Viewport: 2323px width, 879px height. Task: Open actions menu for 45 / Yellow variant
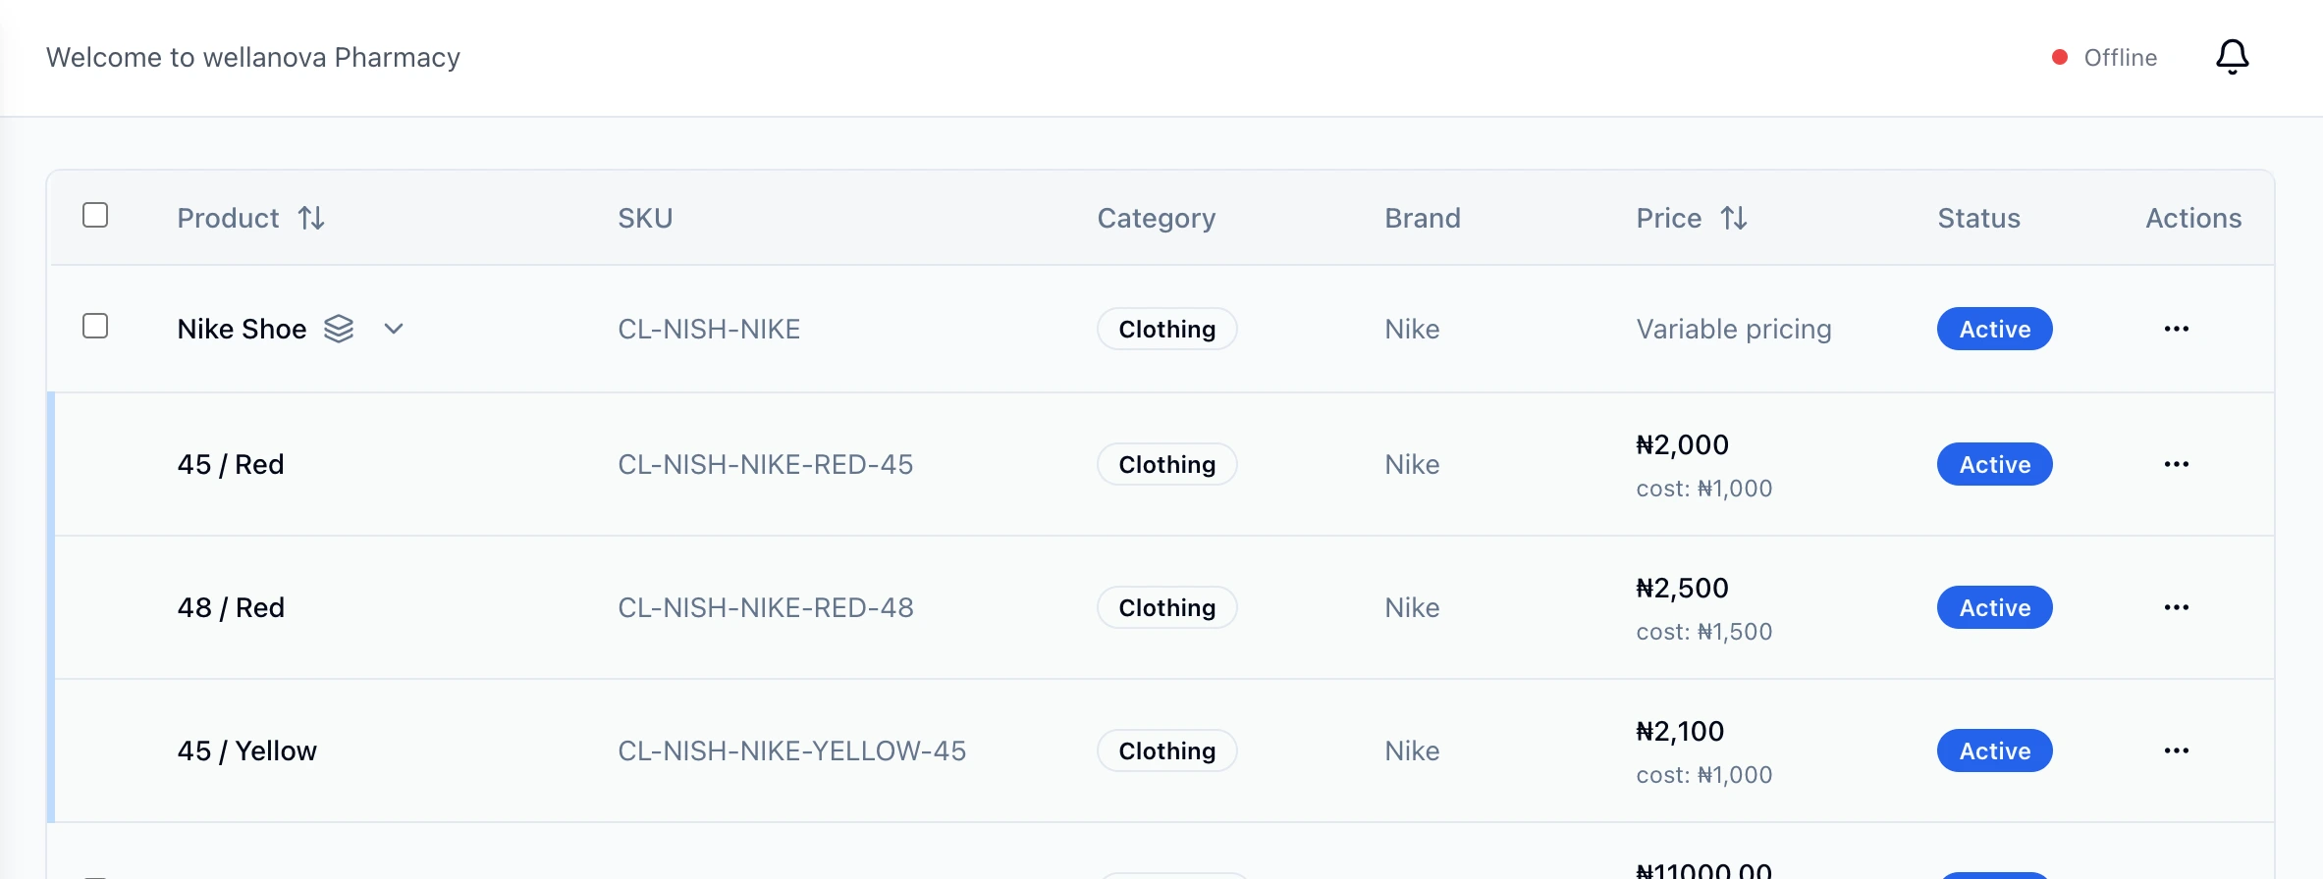(2176, 750)
